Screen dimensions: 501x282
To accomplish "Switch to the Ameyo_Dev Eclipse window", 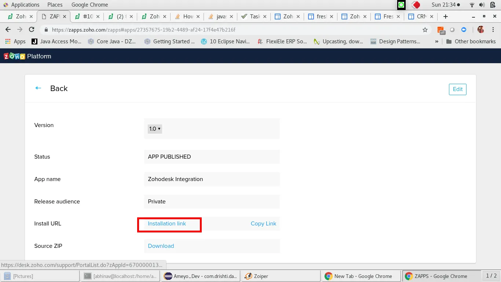I will (201, 276).
